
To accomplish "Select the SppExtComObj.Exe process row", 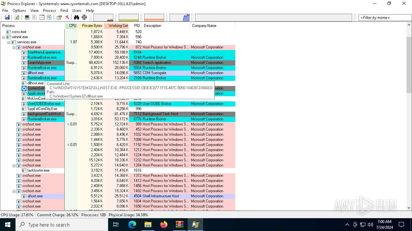I will [x=117, y=109].
